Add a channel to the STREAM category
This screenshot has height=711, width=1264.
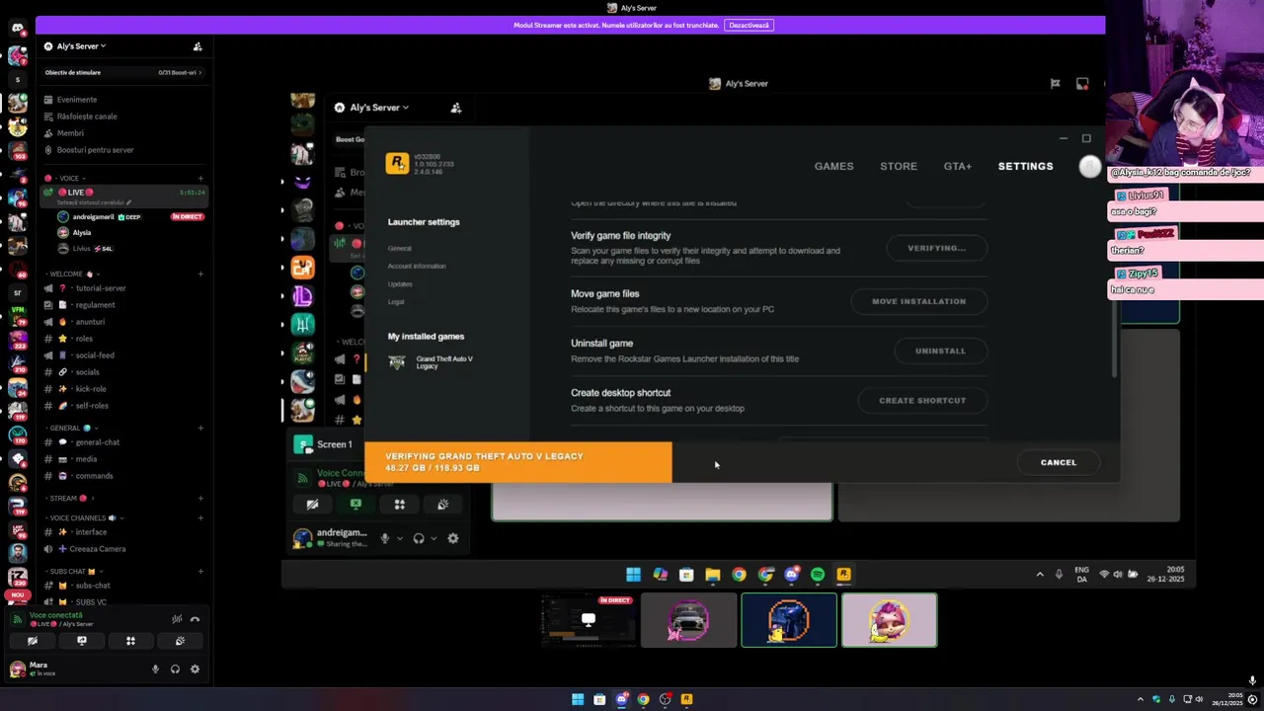pos(200,499)
